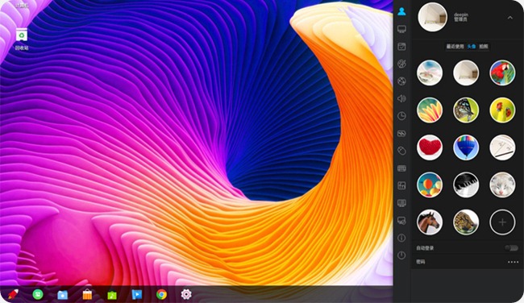524x303 pixels.
Task: Collapse the deepin account details chevron
Action: tap(510, 18)
